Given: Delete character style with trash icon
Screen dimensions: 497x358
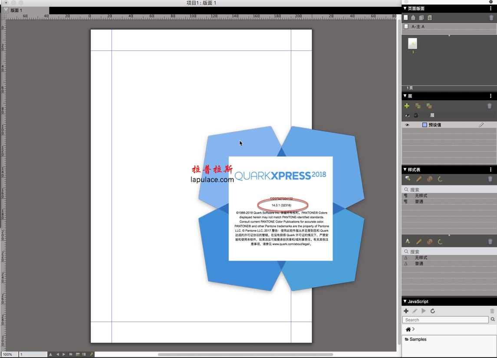Looking at the screenshot, I should coord(490,242).
